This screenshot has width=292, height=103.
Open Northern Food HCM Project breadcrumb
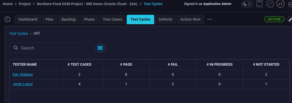[87, 4]
